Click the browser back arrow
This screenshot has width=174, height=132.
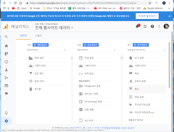coord(5,3)
